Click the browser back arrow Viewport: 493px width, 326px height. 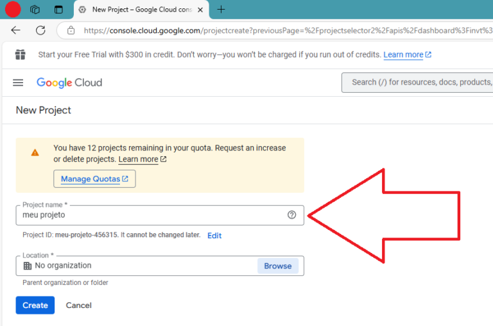pos(16,30)
